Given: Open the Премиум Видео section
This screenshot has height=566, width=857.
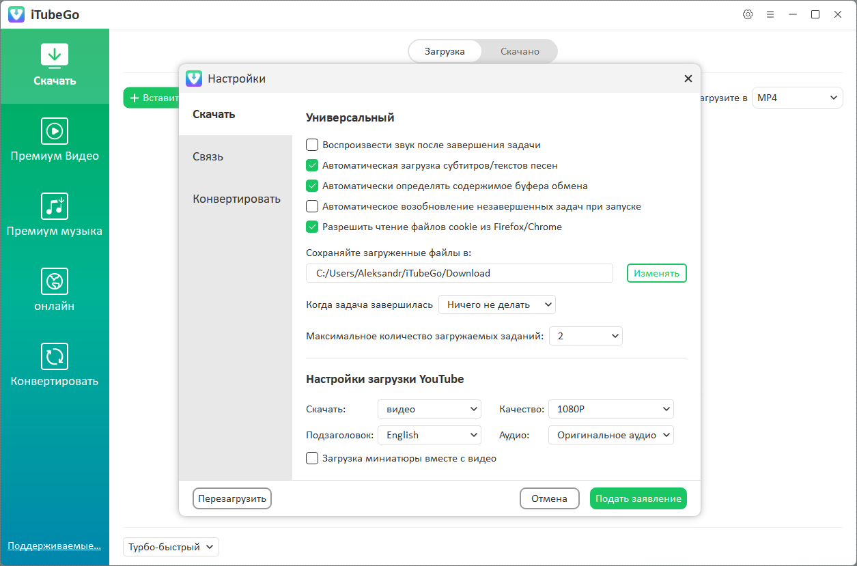Looking at the screenshot, I should pos(55,141).
